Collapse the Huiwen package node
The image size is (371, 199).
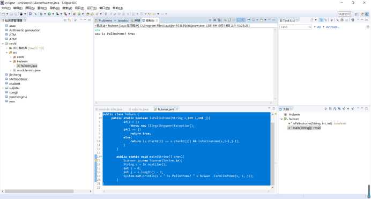(x=10, y=61)
